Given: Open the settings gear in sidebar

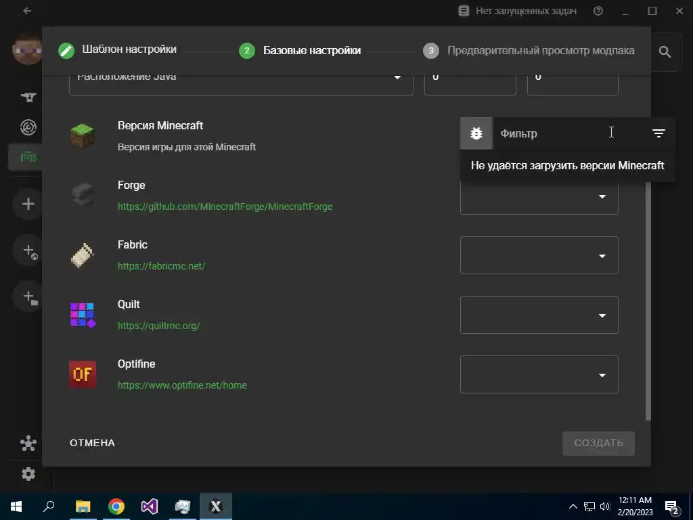Looking at the screenshot, I should click(x=28, y=474).
